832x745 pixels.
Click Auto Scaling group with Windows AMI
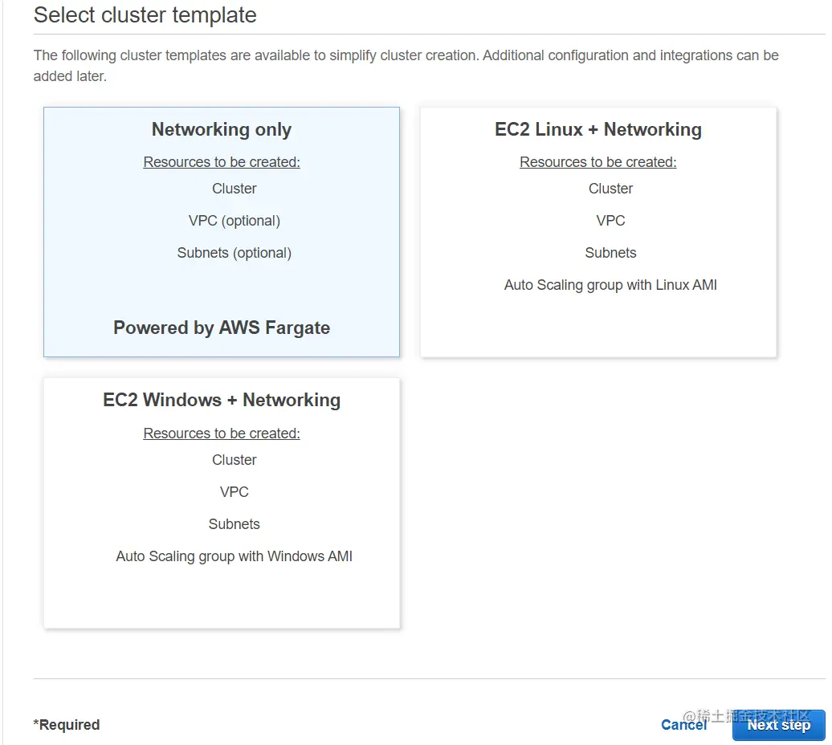(235, 556)
